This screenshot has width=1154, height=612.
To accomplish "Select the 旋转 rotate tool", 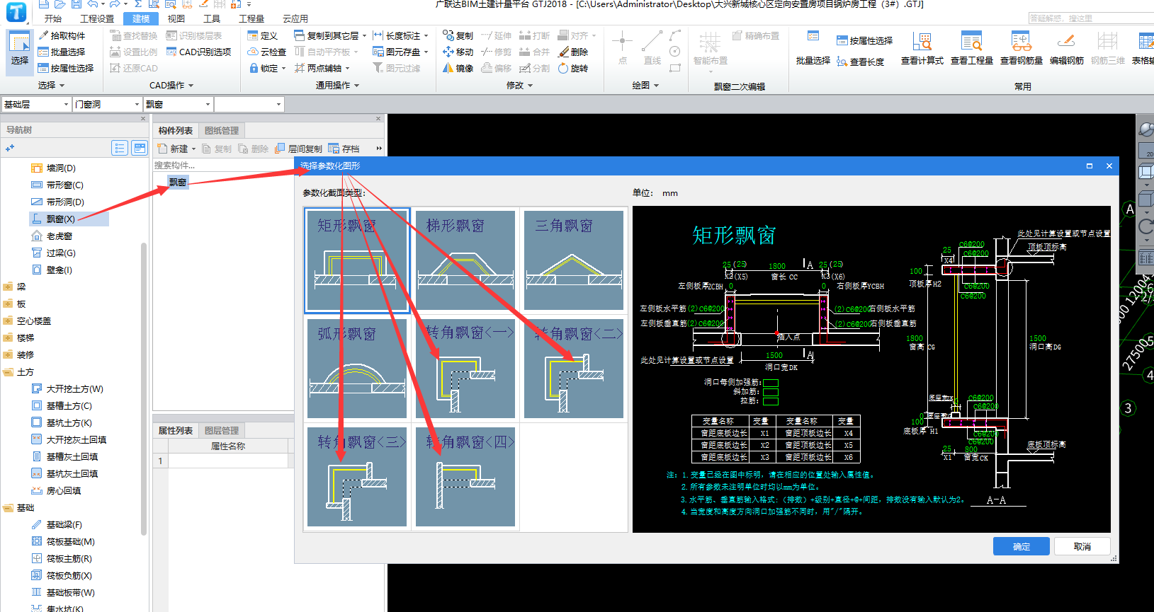I will (573, 68).
